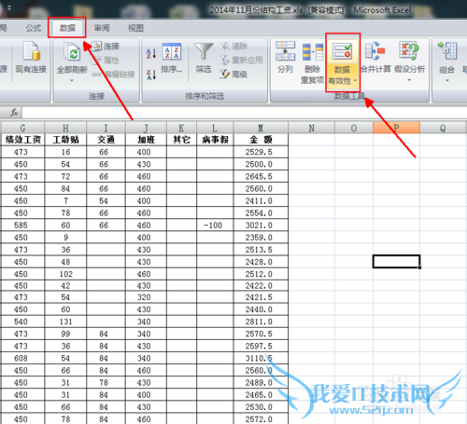Click in the formula bar input
This screenshot has width=467, height=424.
point(245,113)
